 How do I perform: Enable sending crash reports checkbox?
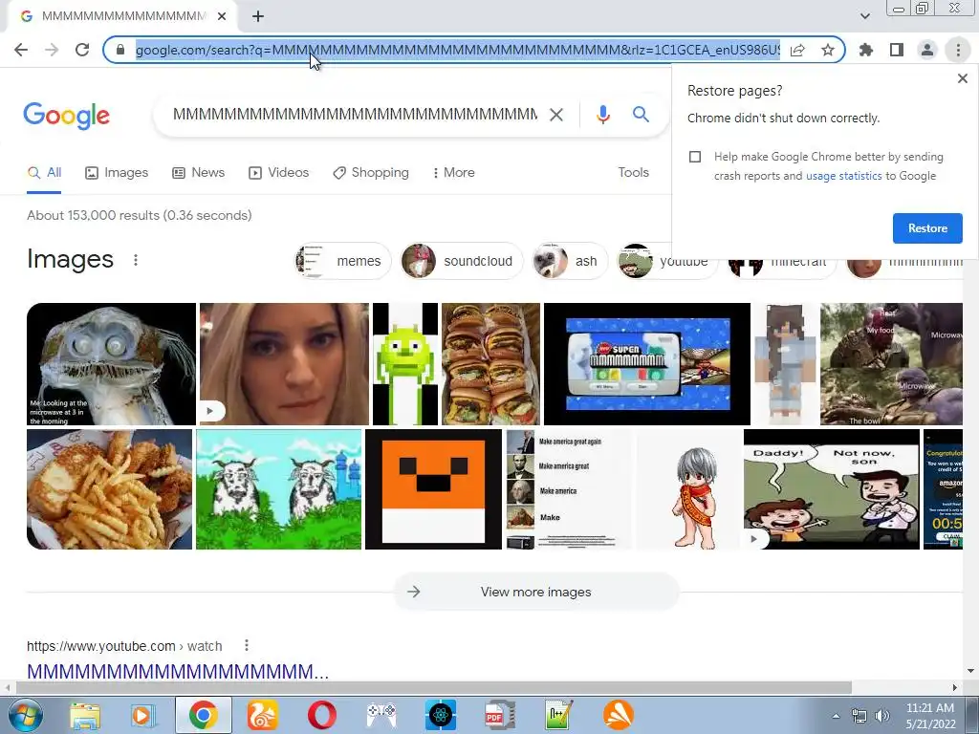click(x=695, y=157)
